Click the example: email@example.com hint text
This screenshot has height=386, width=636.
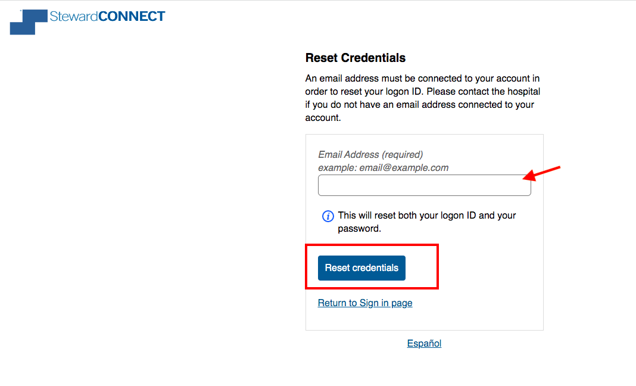coord(384,167)
